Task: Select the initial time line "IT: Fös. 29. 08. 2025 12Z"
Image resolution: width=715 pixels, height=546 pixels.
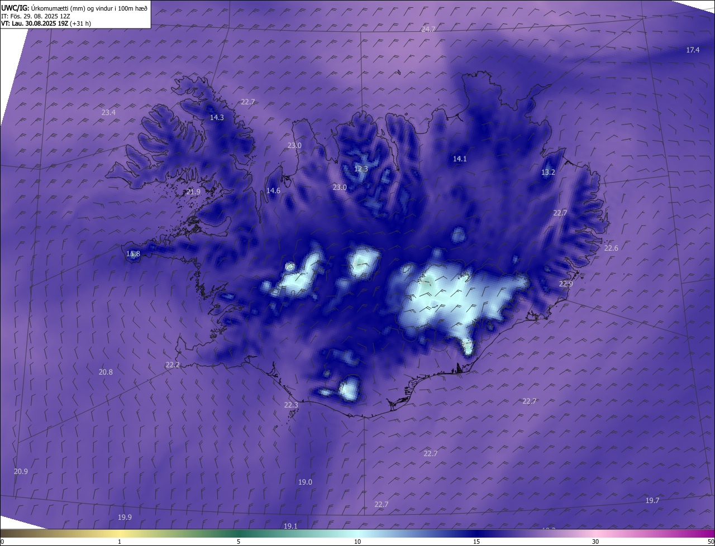Action: (36, 16)
